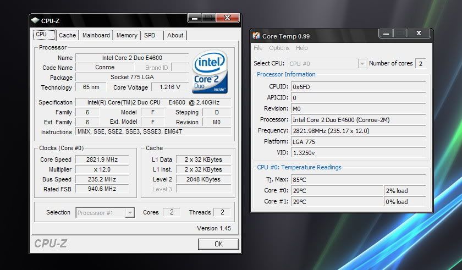Click the Number of cores field in Core Temp
The image size is (462, 270).
click(420, 64)
